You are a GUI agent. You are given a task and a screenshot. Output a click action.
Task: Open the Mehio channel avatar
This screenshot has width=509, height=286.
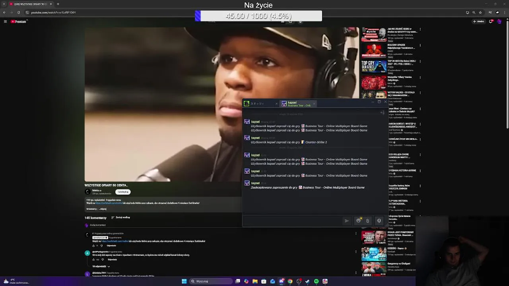[87, 192]
